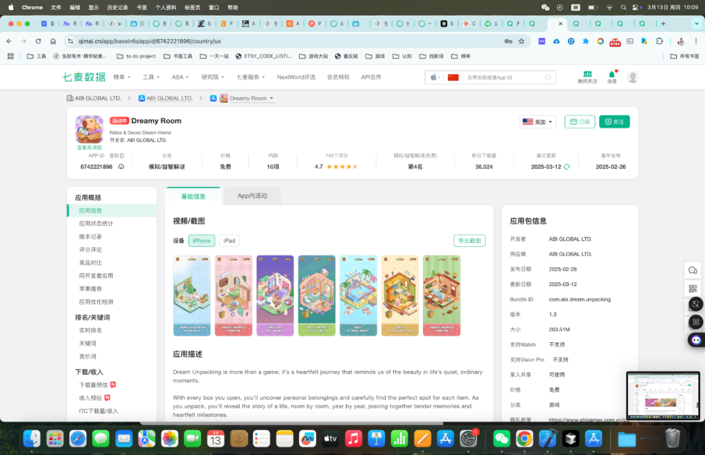Viewport: 705px width, 455px height.
Task: Bookmark this page with the star icon
Action: pos(521,41)
